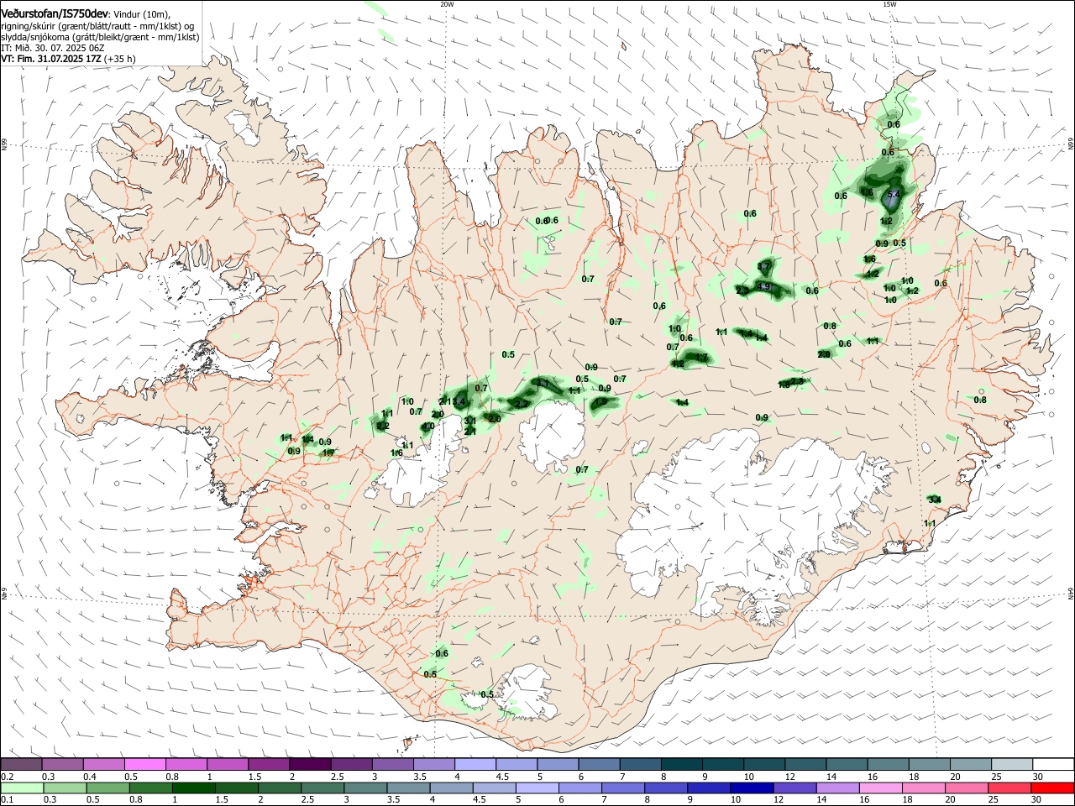Click the upper legend swatch starting at 14
The height and width of the screenshot is (806, 1075).
coord(847,764)
